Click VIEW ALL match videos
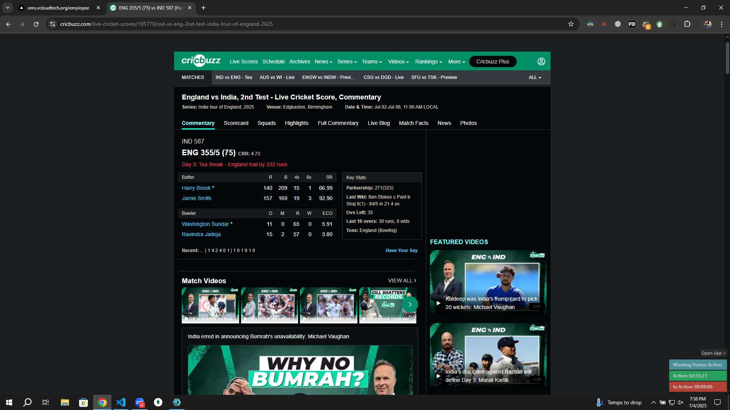The height and width of the screenshot is (410, 730). 402,281
